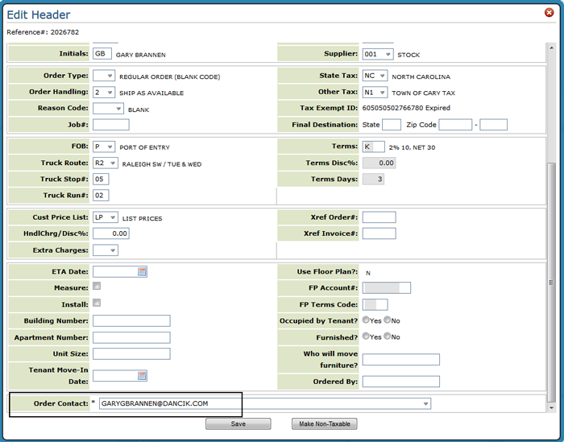Expand the Order Handling dropdown
This screenshot has width=564, height=442.
click(x=104, y=93)
